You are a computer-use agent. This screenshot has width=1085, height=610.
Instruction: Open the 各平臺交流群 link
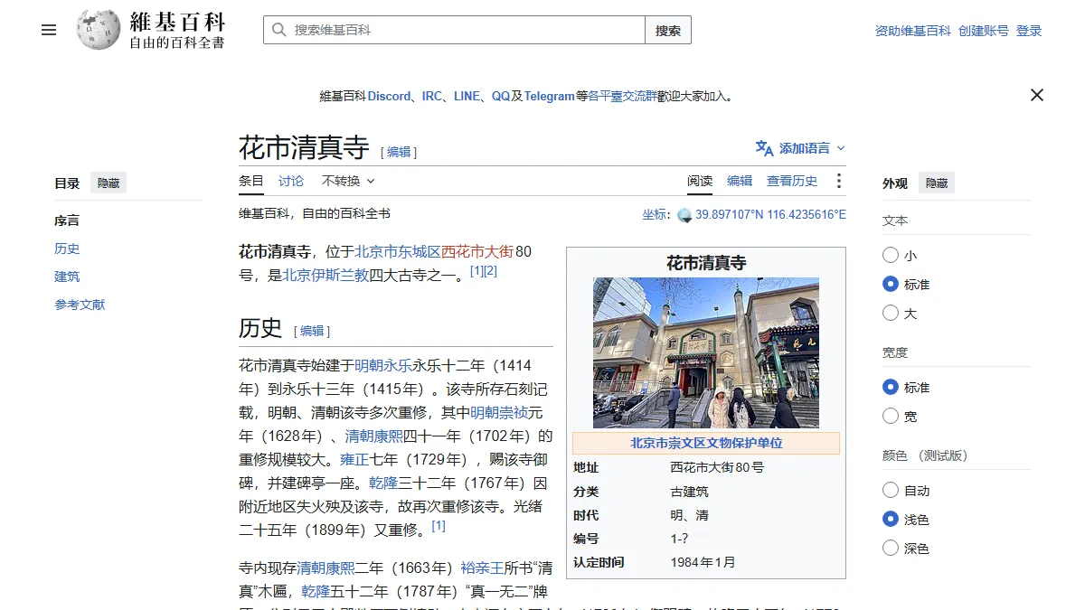coord(623,96)
